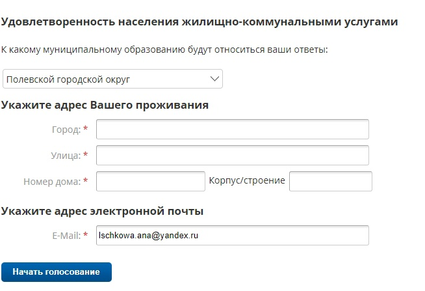Screen dimensions: 425x291
Task: Focus the Корпус/строение input field
Action: [x=331, y=181]
